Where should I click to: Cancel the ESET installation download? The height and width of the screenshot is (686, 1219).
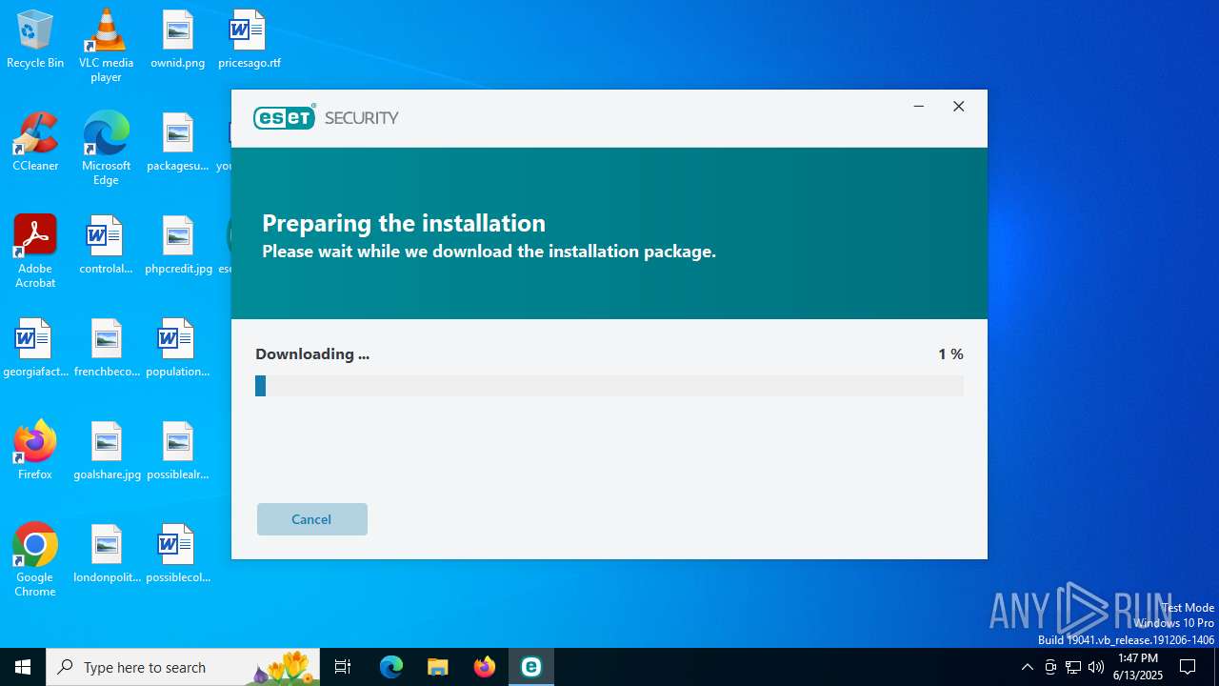(311, 519)
